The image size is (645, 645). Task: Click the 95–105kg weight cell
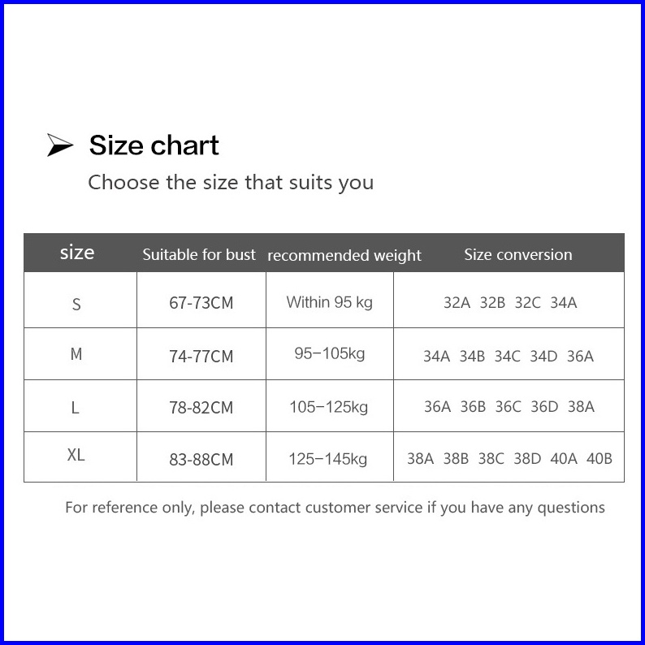pyautogui.click(x=329, y=353)
